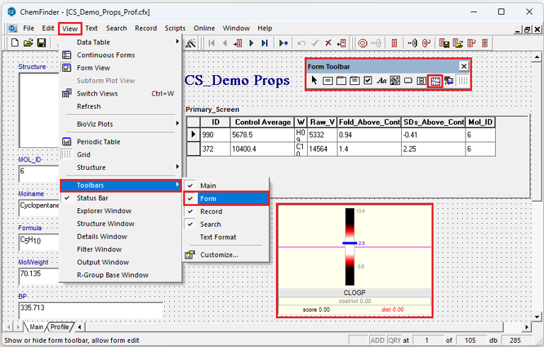Choose Customize... in Toolbars submenu
Screen dimensions: 544x347
218,255
